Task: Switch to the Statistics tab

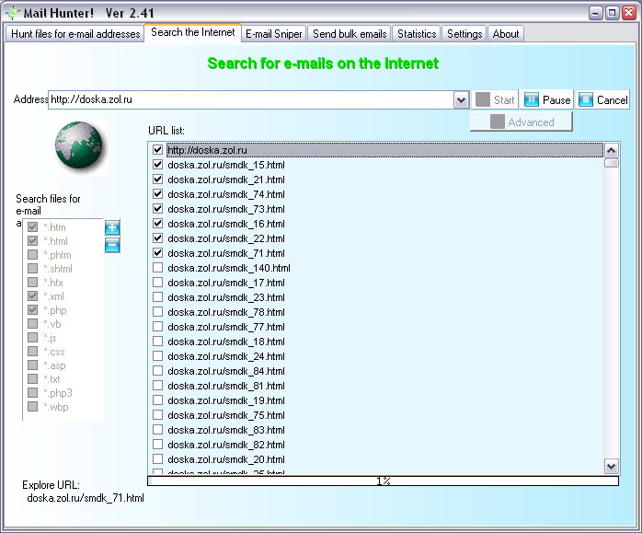Action: pos(417,33)
